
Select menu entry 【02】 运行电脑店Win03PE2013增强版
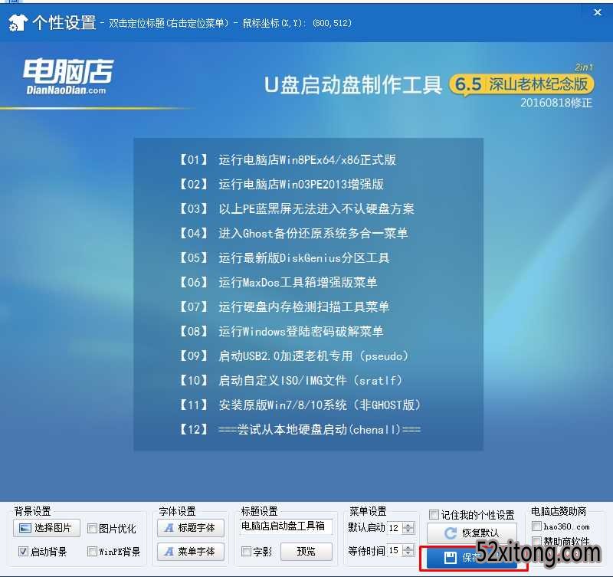tap(281, 184)
